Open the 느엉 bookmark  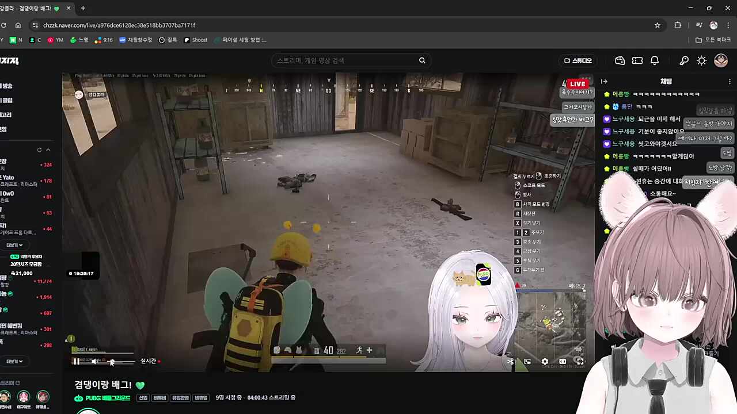click(x=79, y=40)
